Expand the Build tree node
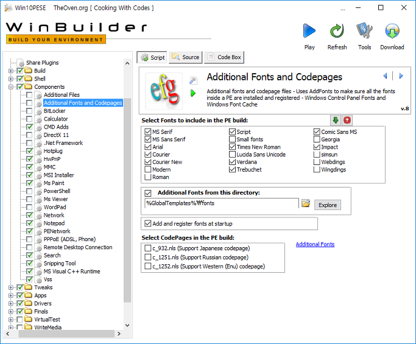The width and height of the screenshot is (416, 344). tap(11, 71)
